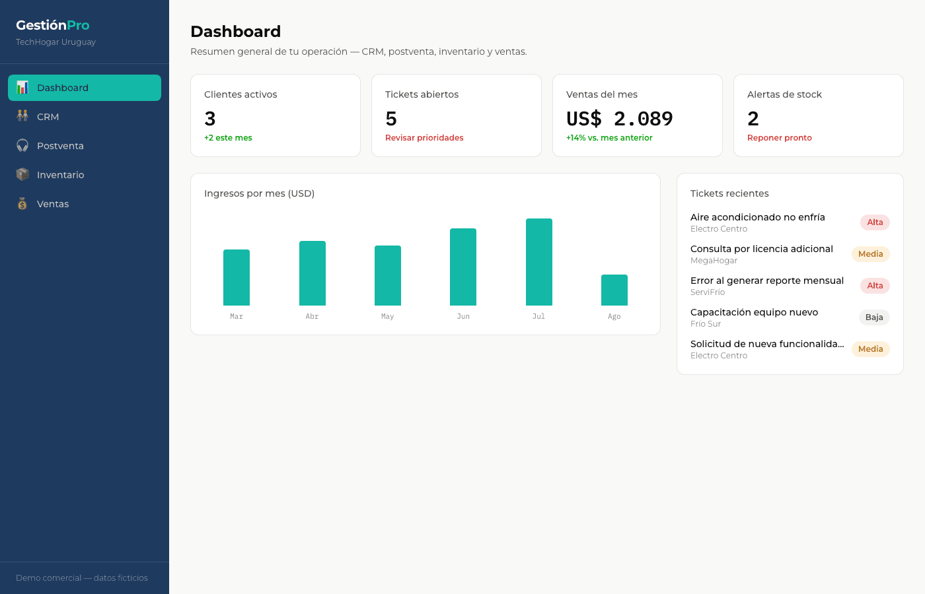Open ticket 'Aire acondicionado no enfría'
Viewport: 925px width, 594px height.
(x=790, y=222)
